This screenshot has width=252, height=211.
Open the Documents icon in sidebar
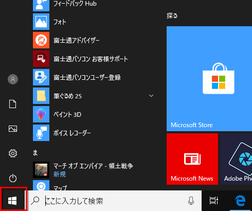[13, 104]
